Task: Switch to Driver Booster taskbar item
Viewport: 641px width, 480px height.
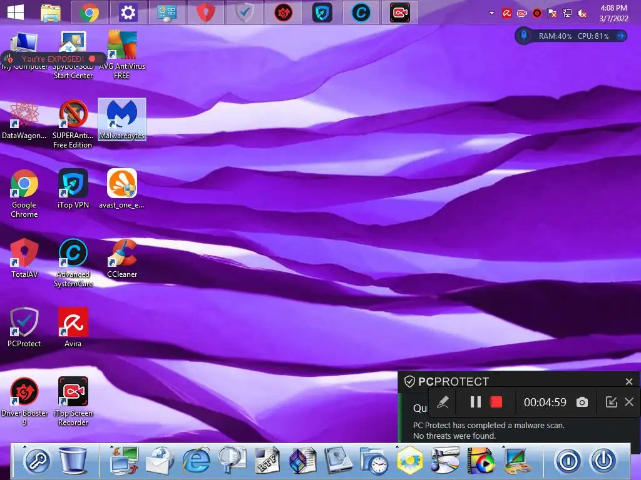Action: tap(284, 12)
